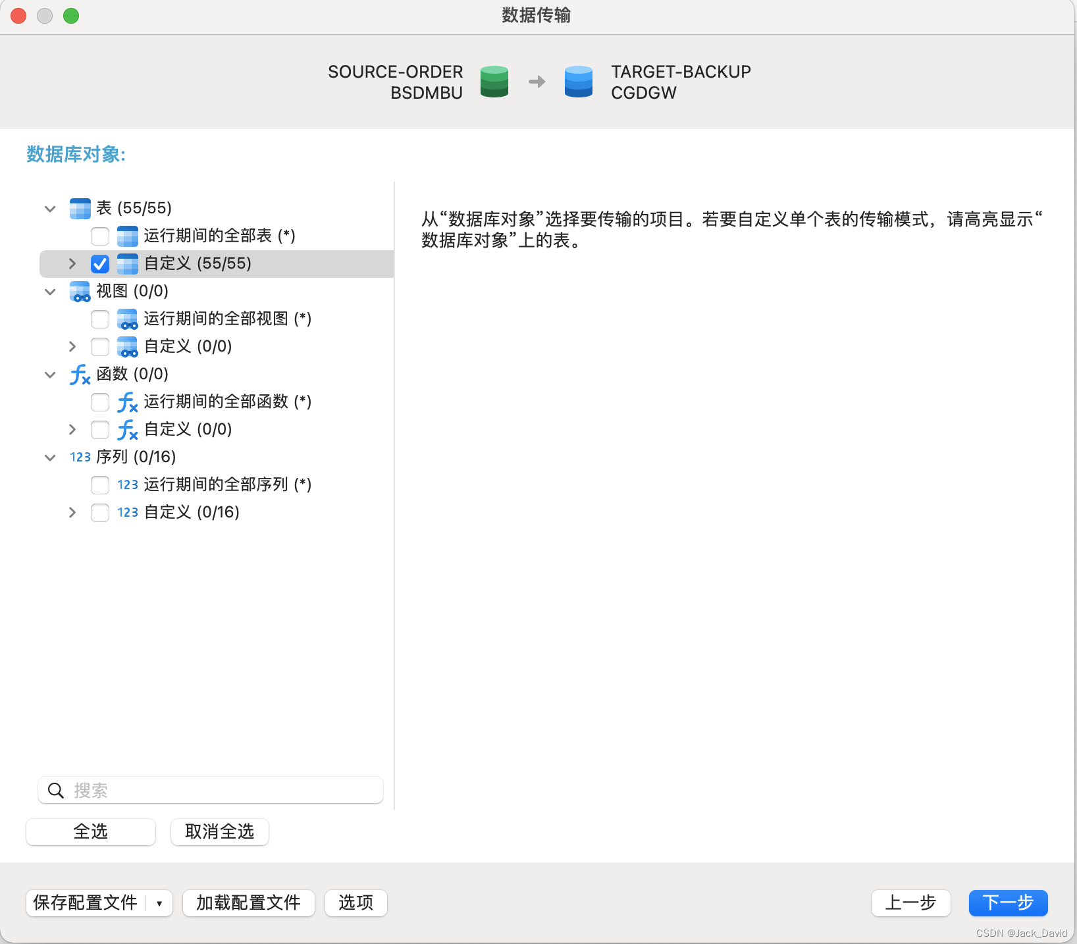Expand the sequences 自定义 (0/16) node
1077x944 pixels.
(72, 512)
